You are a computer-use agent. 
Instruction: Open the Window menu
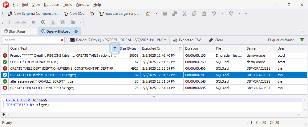[x=83, y=5]
